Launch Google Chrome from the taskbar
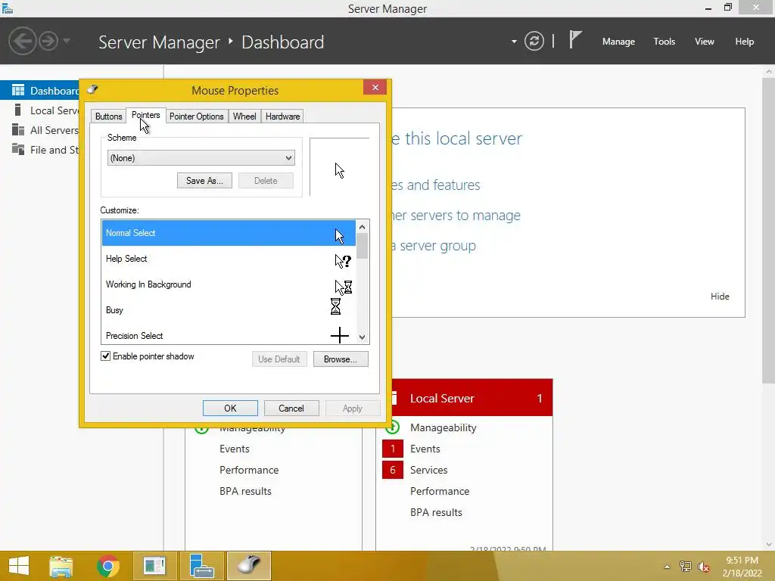The height and width of the screenshot is (581, 775). tap(108, 566)
